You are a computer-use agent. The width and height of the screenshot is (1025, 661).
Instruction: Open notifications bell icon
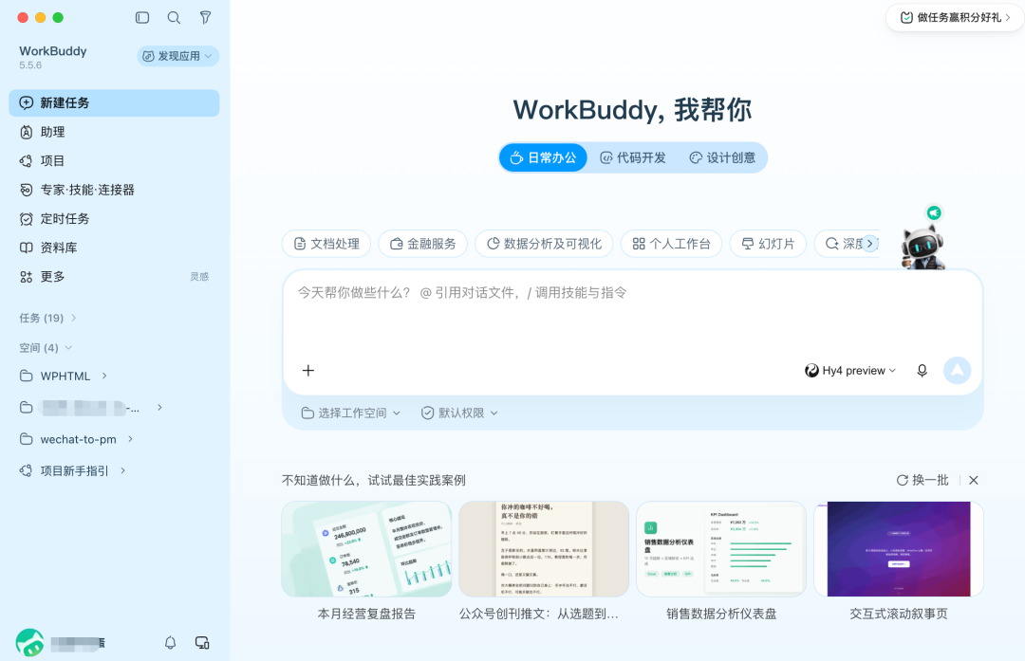tap(170, 643)
